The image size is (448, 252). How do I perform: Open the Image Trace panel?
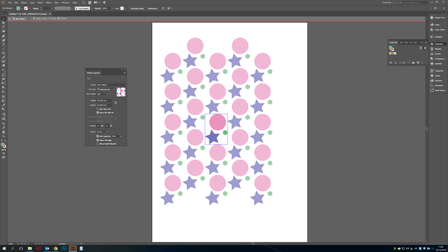tap(437, 17)
